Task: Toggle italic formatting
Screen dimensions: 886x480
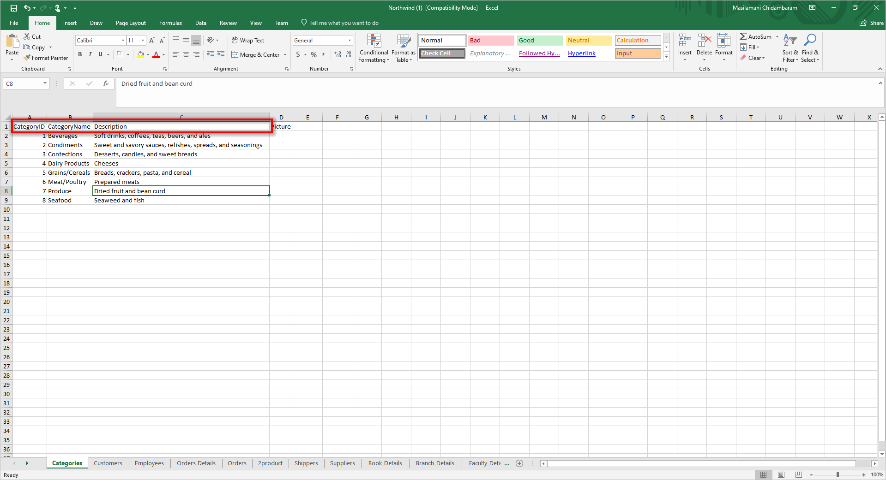Action: pyautogui.click(x=89, y=54)
